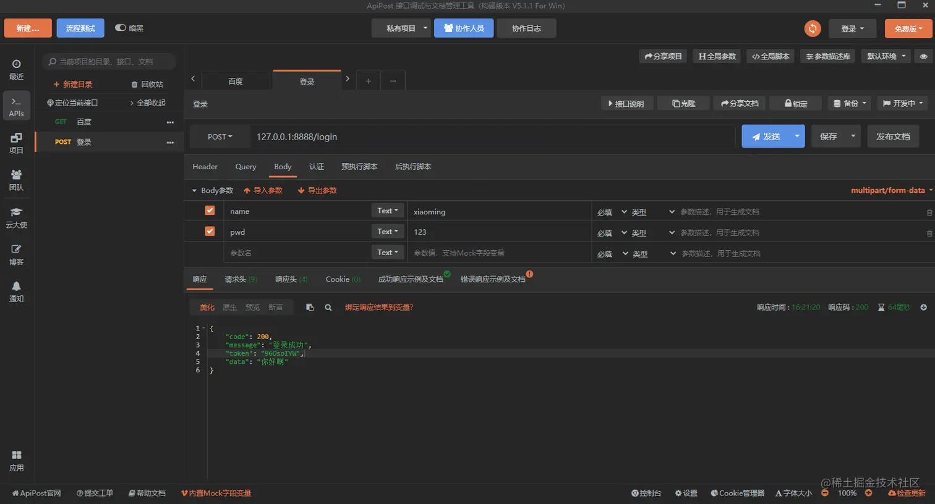Open the 私有项目 project dropdown
The height and width of the screenshot is (504, 935).
401,28
